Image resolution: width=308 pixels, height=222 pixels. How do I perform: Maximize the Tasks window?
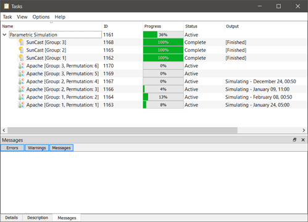click(x=278, y=6)
